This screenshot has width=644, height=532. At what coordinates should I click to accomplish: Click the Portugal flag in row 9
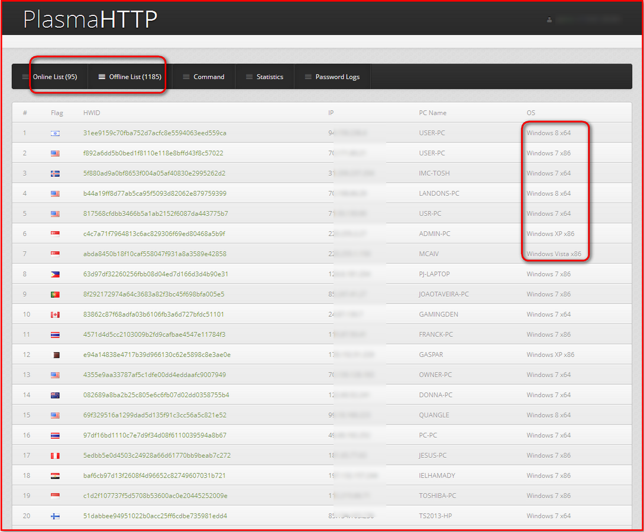point(55,294)
